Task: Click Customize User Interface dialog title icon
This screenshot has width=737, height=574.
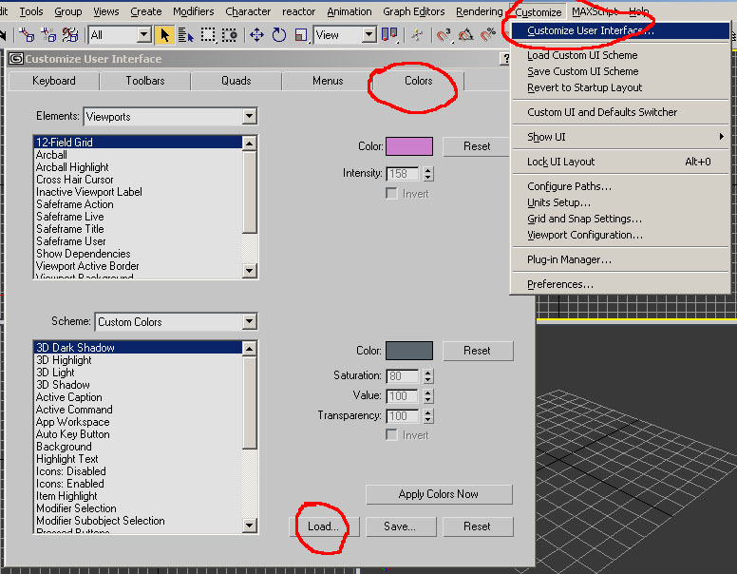Action: pyautogui.click(x=16, y=59)
